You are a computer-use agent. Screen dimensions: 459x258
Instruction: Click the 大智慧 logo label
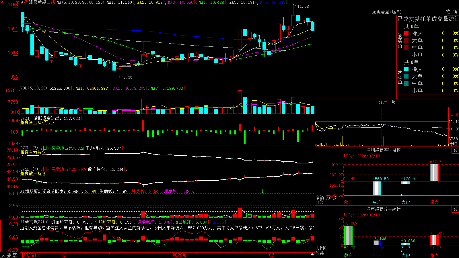[x=9, y=255]
